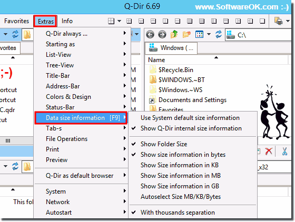This screenshot has height=222, width=295.
Task: Refresh the top-right pane
Action: (x=219, y=34)
